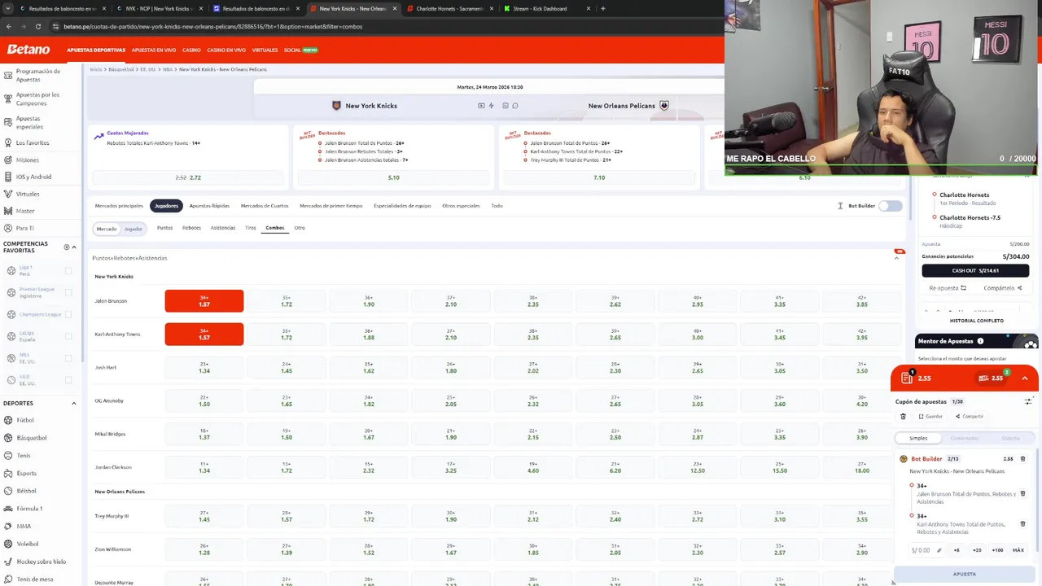Click Guardar bet slip button
1042x586 pixels.
[930, 416]
